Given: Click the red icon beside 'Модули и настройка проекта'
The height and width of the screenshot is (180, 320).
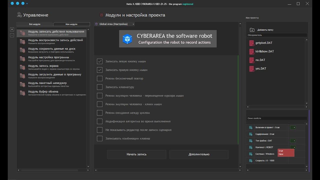Looking at the screenshot, I should (x=101, y=15).
